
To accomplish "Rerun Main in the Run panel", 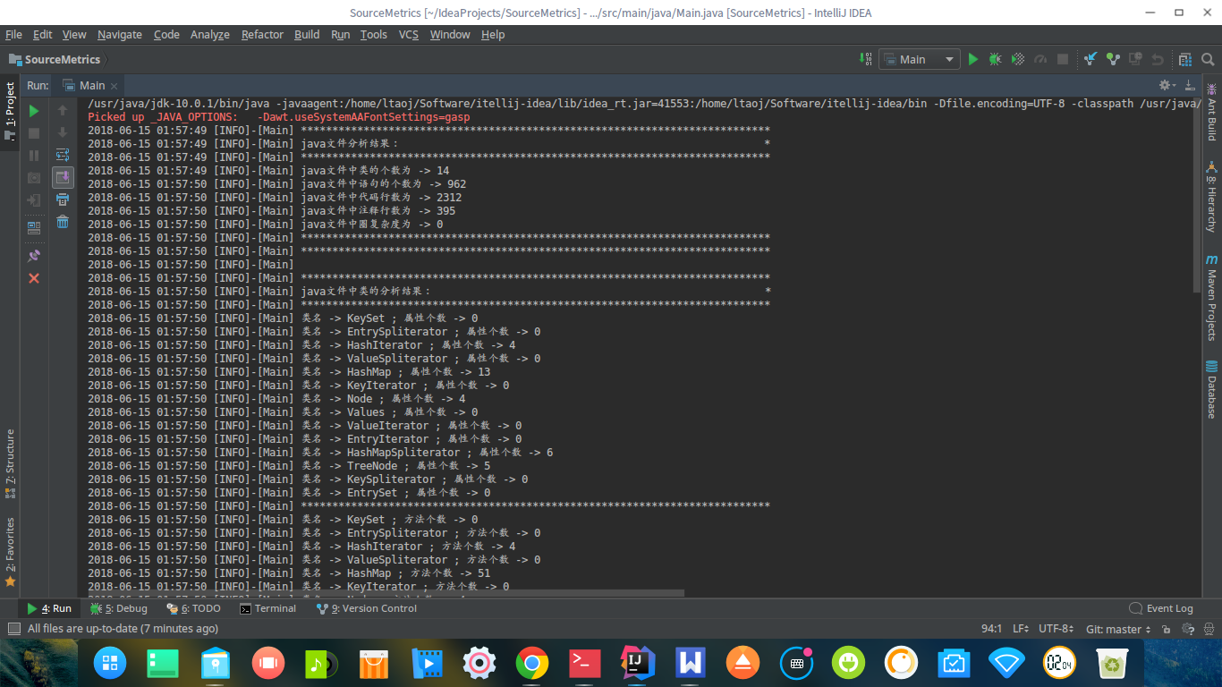I will point(34,111).
